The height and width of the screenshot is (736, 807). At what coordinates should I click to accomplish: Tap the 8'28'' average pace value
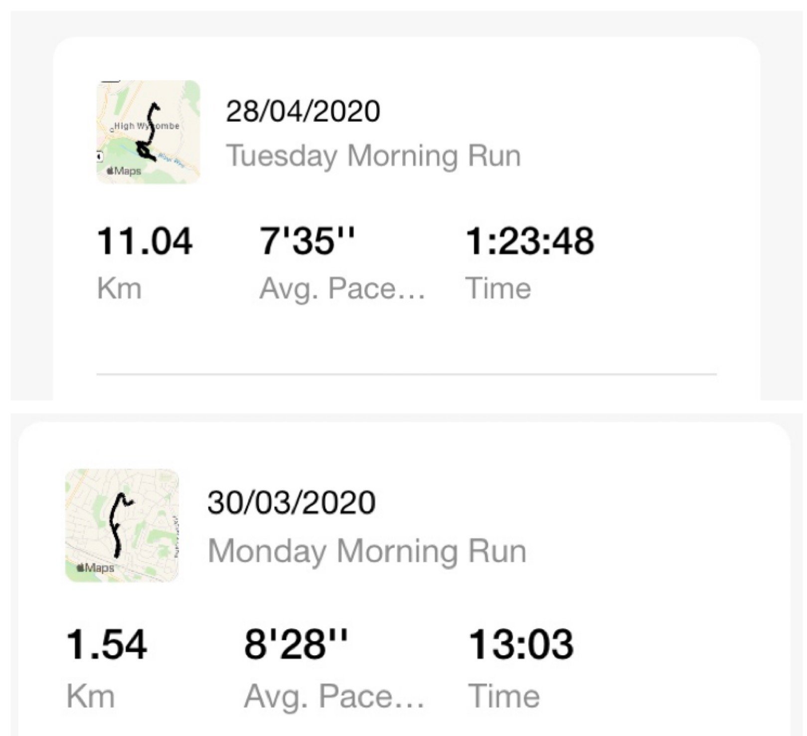(296, 644)
